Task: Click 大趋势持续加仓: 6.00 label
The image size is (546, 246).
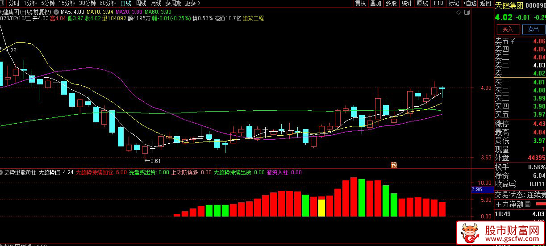Action: pos(101,172)
